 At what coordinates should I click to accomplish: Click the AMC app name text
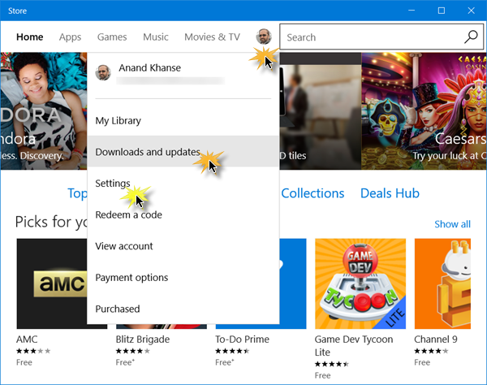click(x=27, y=340)
